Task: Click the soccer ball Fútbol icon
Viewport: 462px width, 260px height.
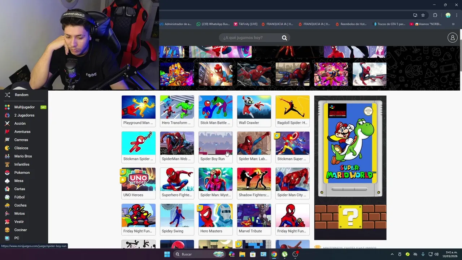Action: coord(7,197)
